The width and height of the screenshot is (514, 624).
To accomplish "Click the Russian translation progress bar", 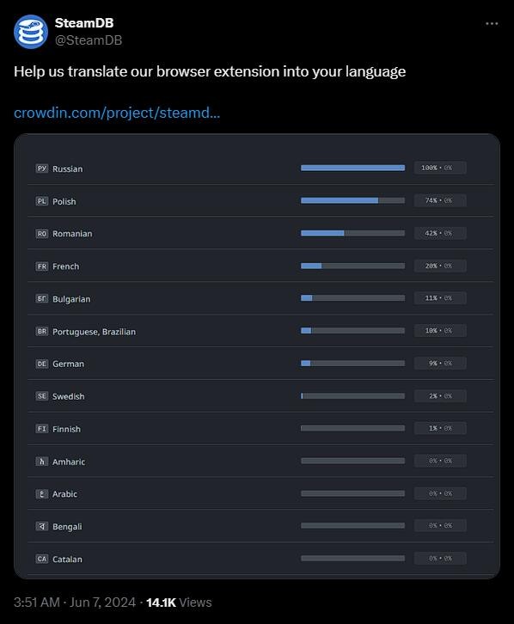I will [x=353, y=168].
